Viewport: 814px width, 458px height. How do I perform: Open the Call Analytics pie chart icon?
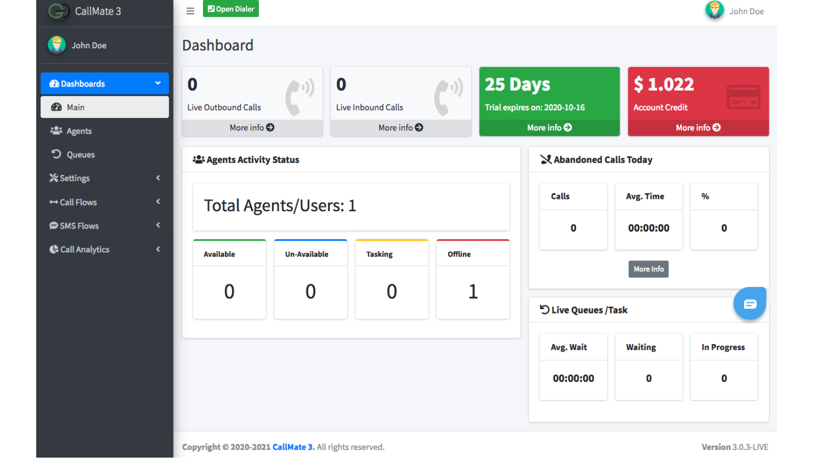[54, 249]
